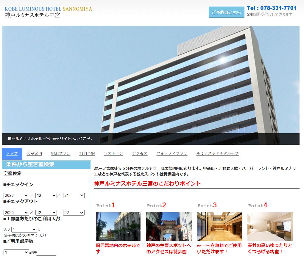The width and height of the screenshot is (304, 256).
Task: Click the Wi-Fiを無料でご使用いただけます caption
Action: 219,249
